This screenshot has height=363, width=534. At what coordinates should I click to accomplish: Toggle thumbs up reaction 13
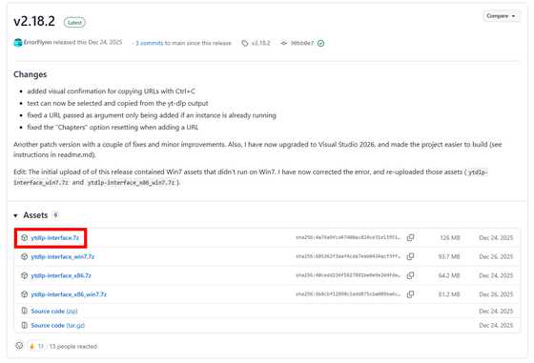[36, 346]
